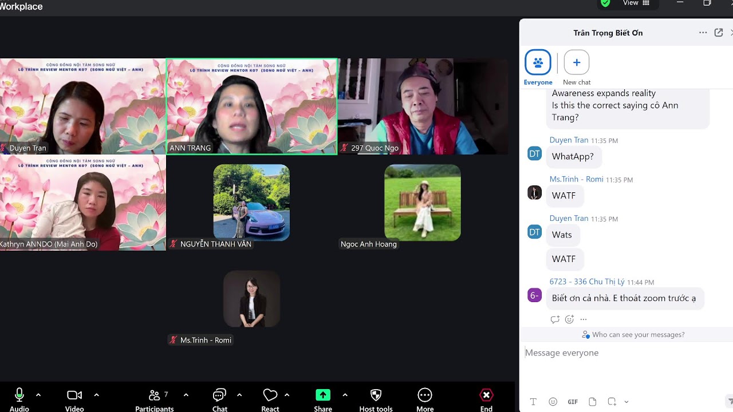The width and height of the screenshot is (733, 412).
Task: Toggle the text formatting T icon
Action: [x=533, y=402]
